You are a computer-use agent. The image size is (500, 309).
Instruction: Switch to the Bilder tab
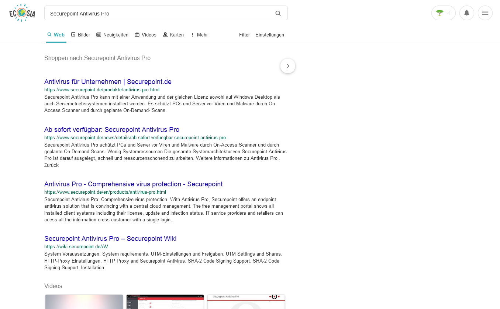[x=81, y=35]
